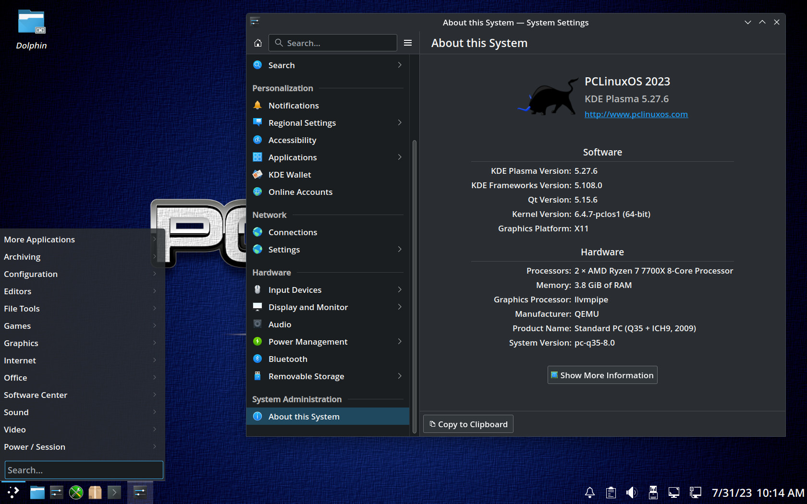
Task: Open KDE Wallet settings
Action: pos(328,175)
